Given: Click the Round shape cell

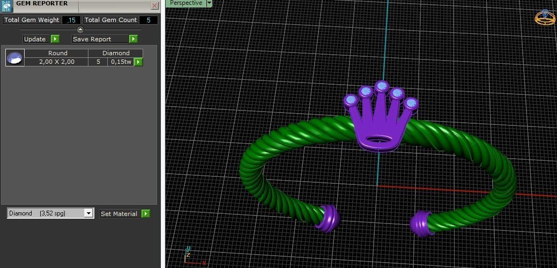Looking at the screenshot, I should pyautogui.click(x=57, y=53).
